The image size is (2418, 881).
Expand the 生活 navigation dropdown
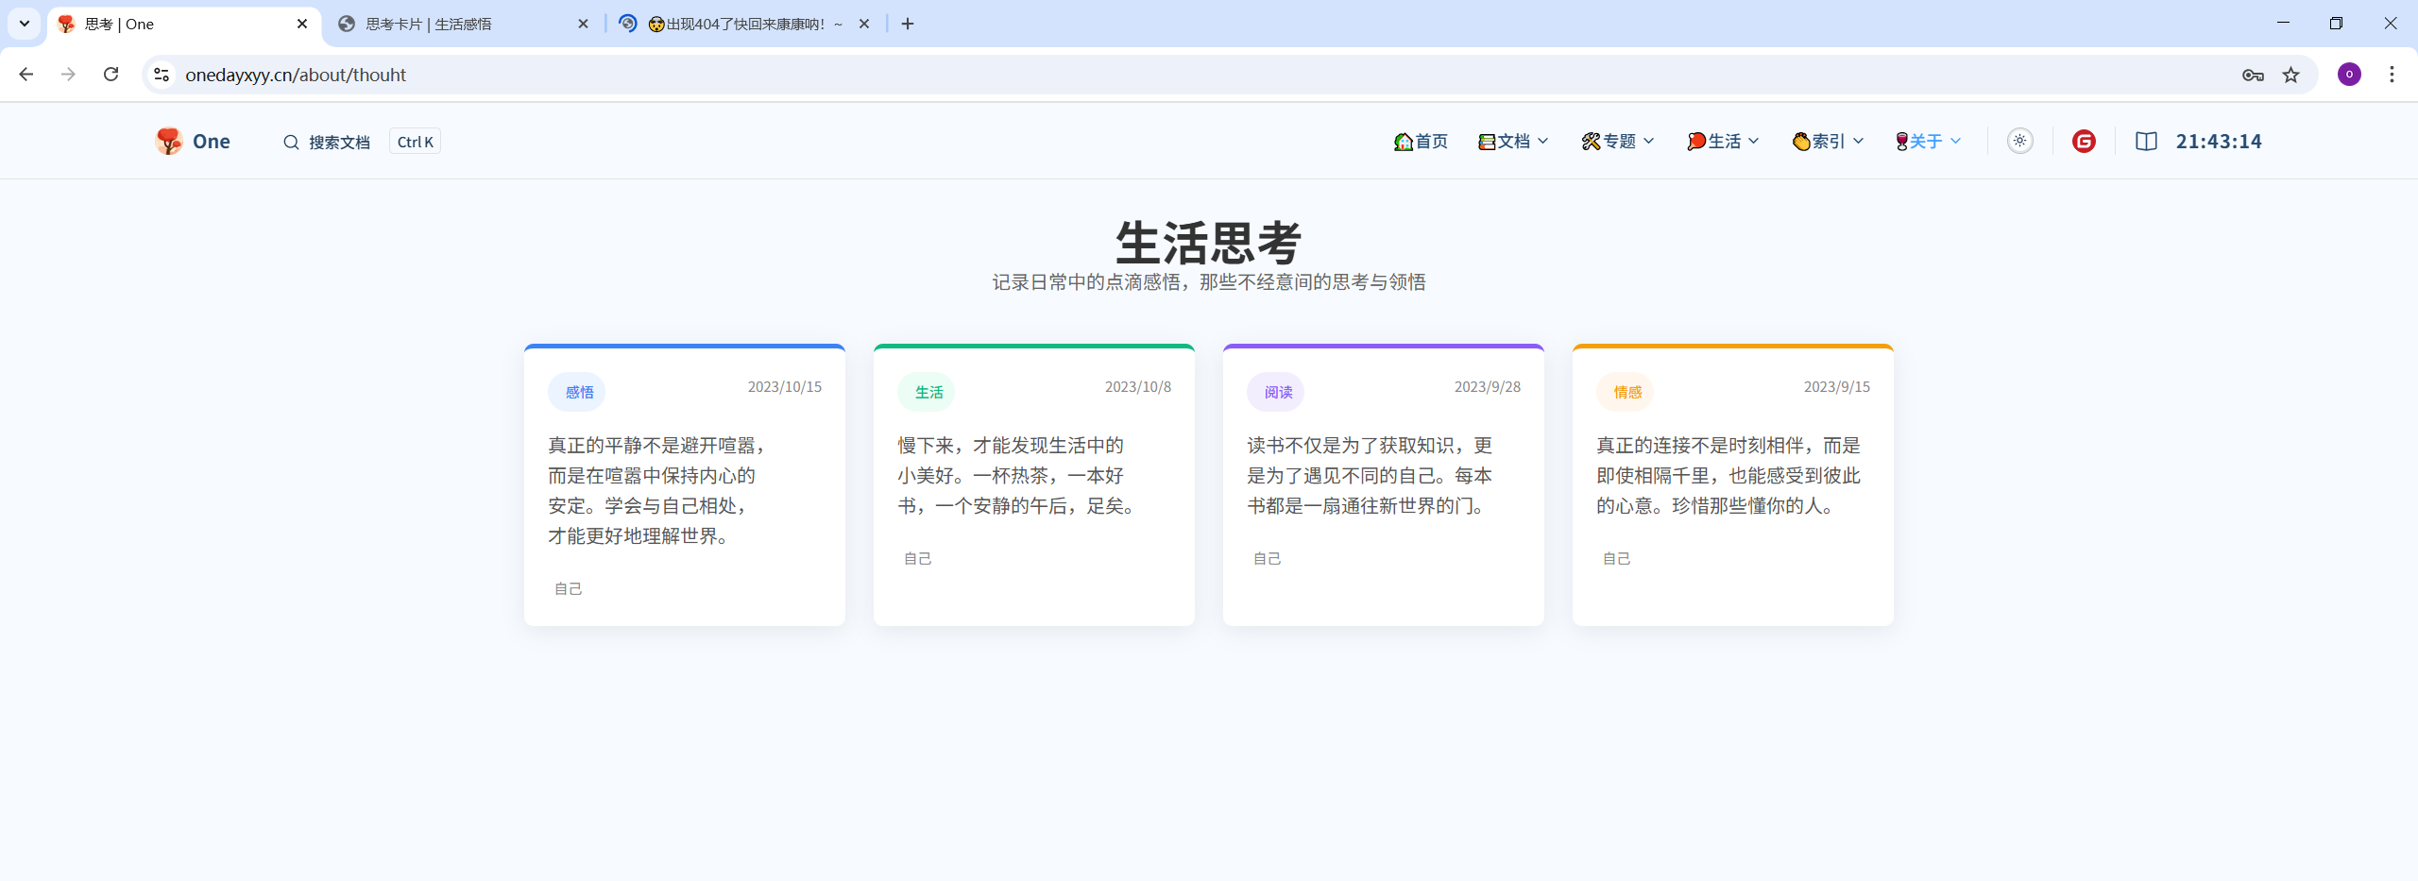tap(1723, 142)
